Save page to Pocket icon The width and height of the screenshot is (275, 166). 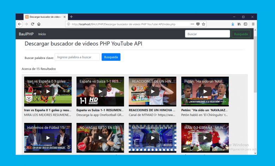[198, 24]
